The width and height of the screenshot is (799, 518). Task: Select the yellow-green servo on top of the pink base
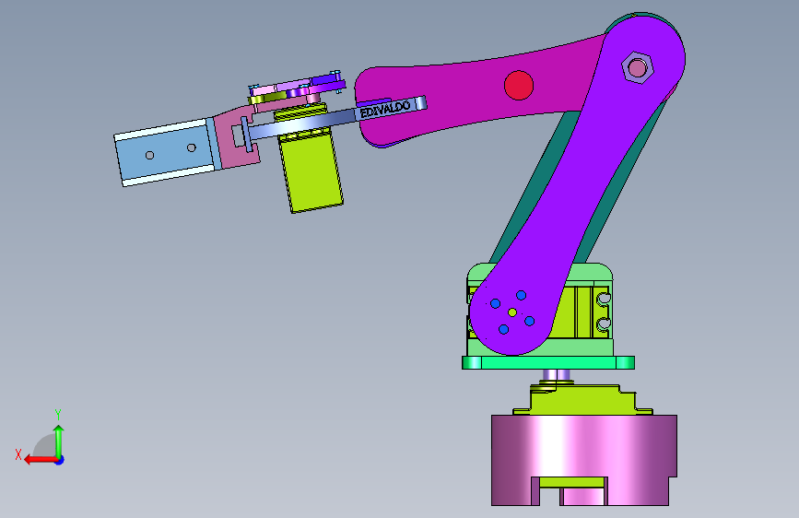(582, 400)
